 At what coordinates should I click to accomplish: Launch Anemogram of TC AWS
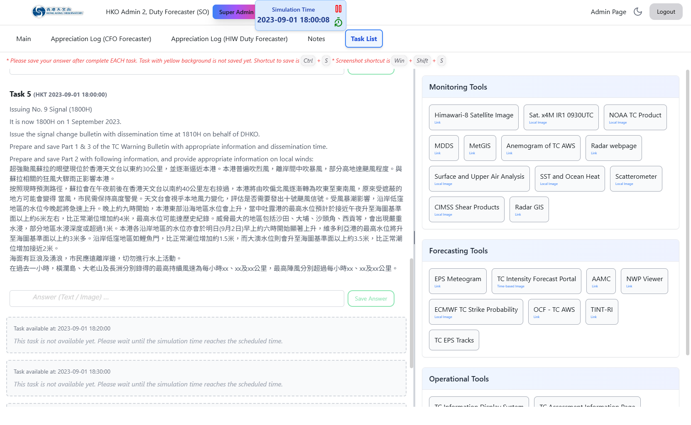pos(540,148)
